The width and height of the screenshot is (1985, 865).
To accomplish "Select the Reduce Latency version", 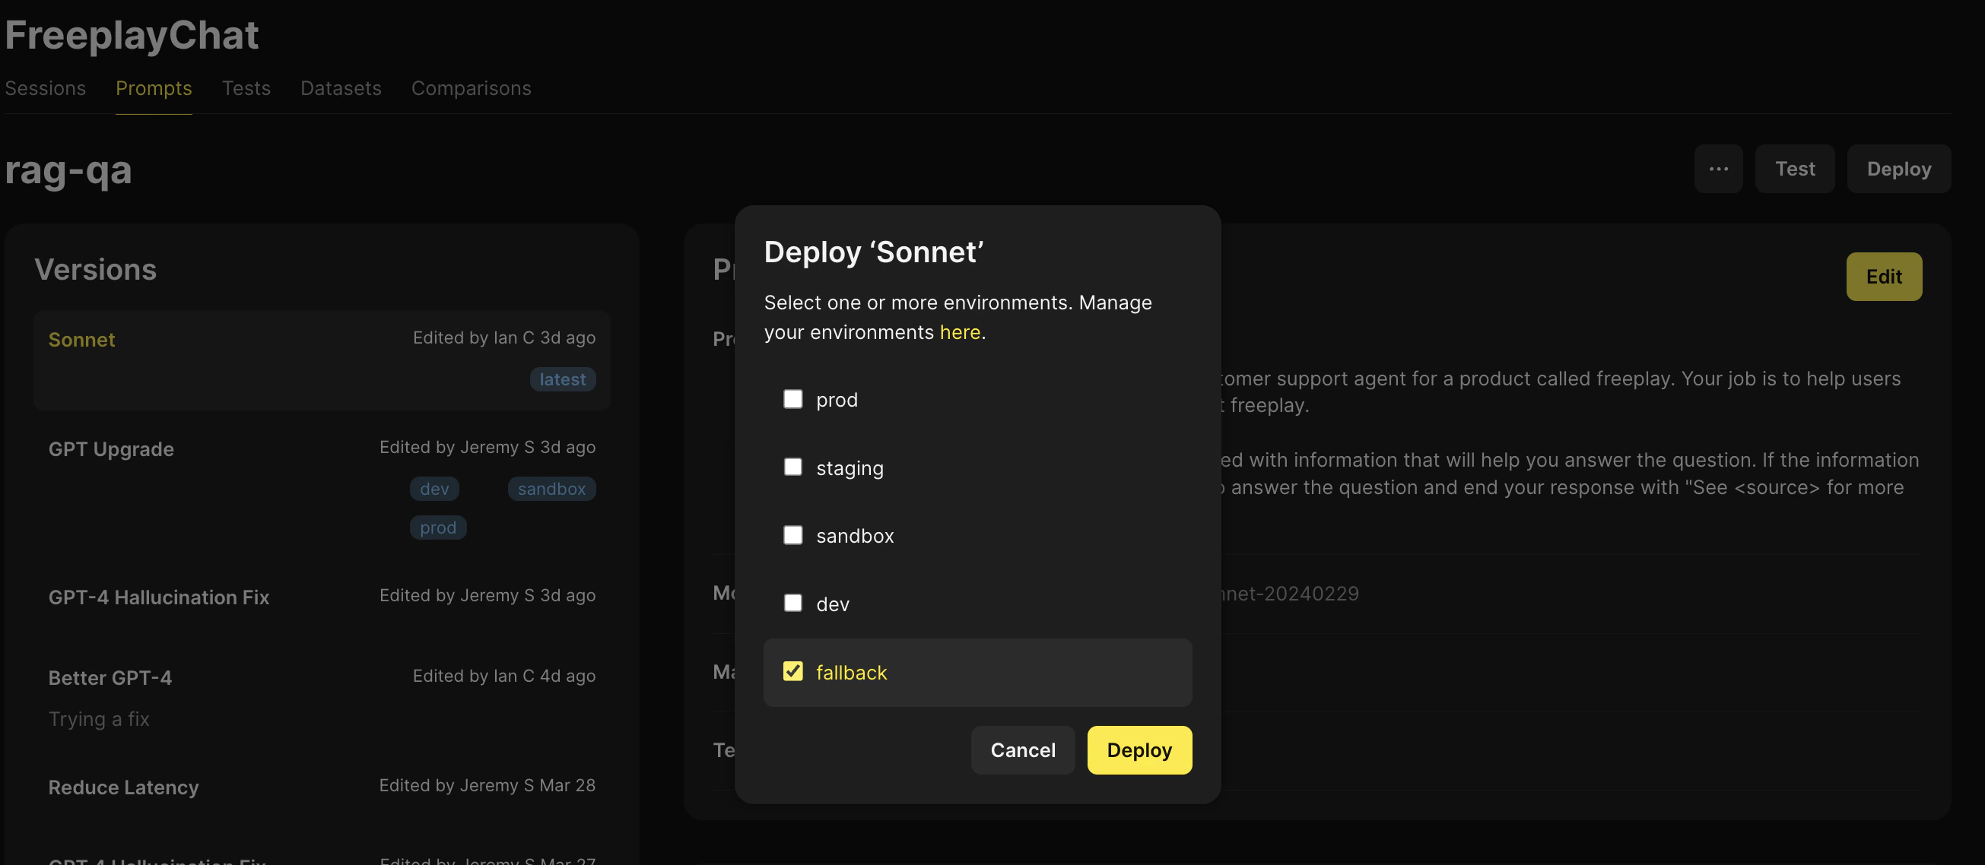I will tap(123, 787).
